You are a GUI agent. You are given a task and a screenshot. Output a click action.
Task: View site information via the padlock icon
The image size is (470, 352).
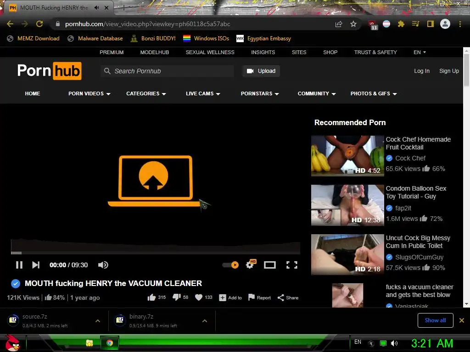point(57,24)
